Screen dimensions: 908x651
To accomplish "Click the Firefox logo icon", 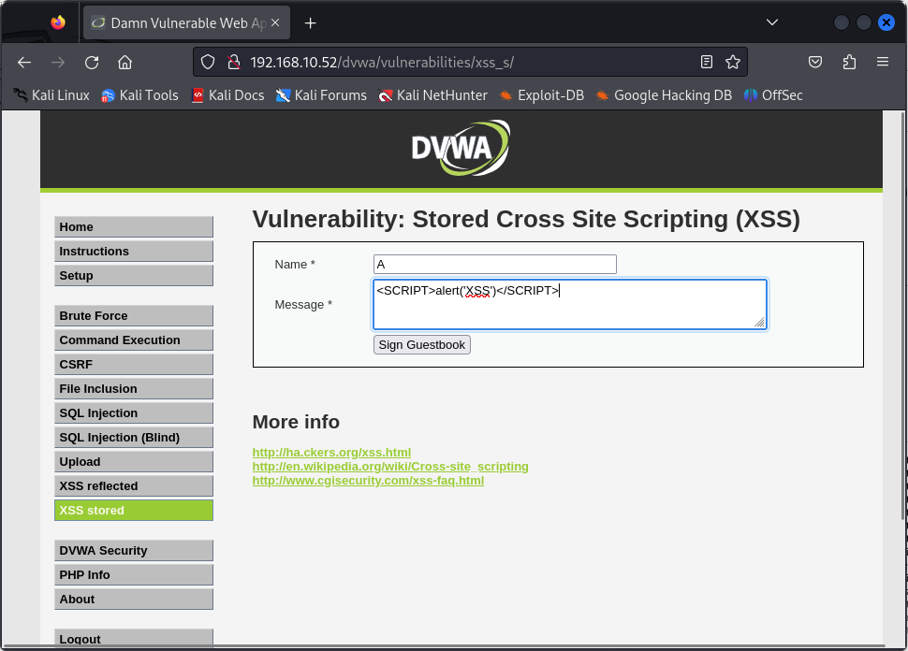I will pyautogui.click(x=58, y=22).
